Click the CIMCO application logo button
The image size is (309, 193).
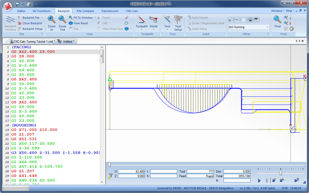pyautogui.click(x=8, y=7)
